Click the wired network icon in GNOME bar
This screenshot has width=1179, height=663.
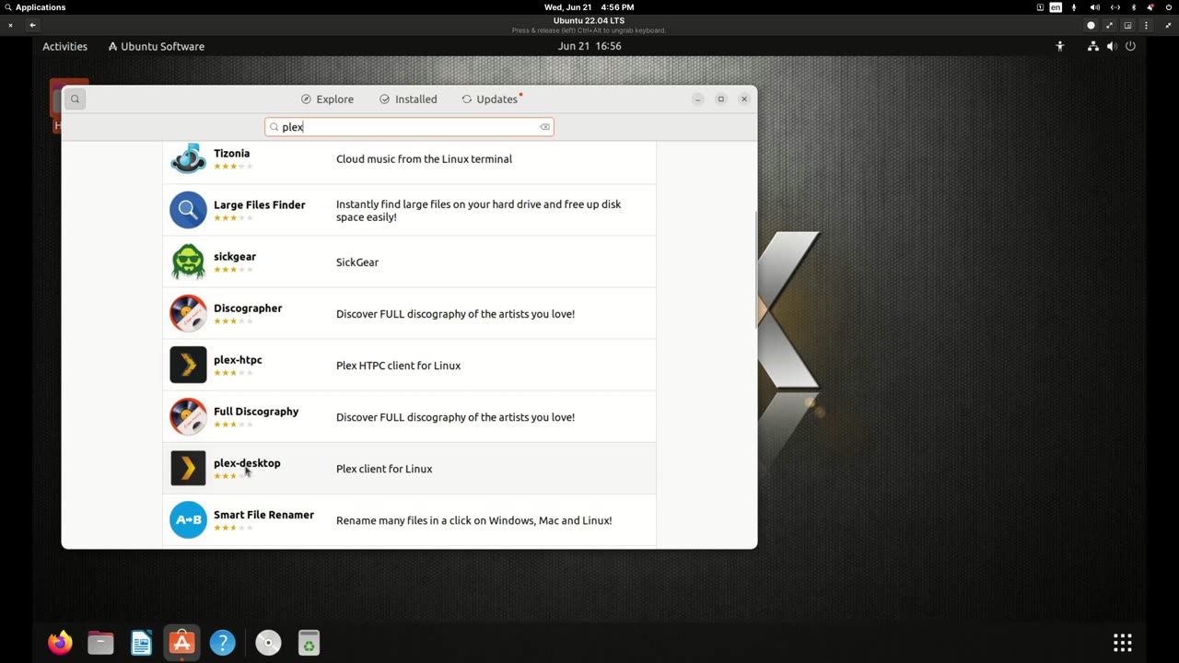(1092, 46)
